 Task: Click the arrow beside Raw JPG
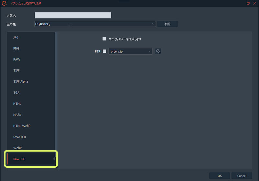54,159
